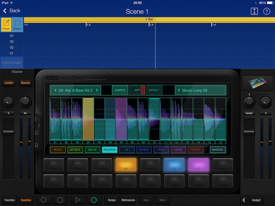This screenshot has width=275, height=206.
Task: Toggle Solo for the track
Action: coord(146,200)
